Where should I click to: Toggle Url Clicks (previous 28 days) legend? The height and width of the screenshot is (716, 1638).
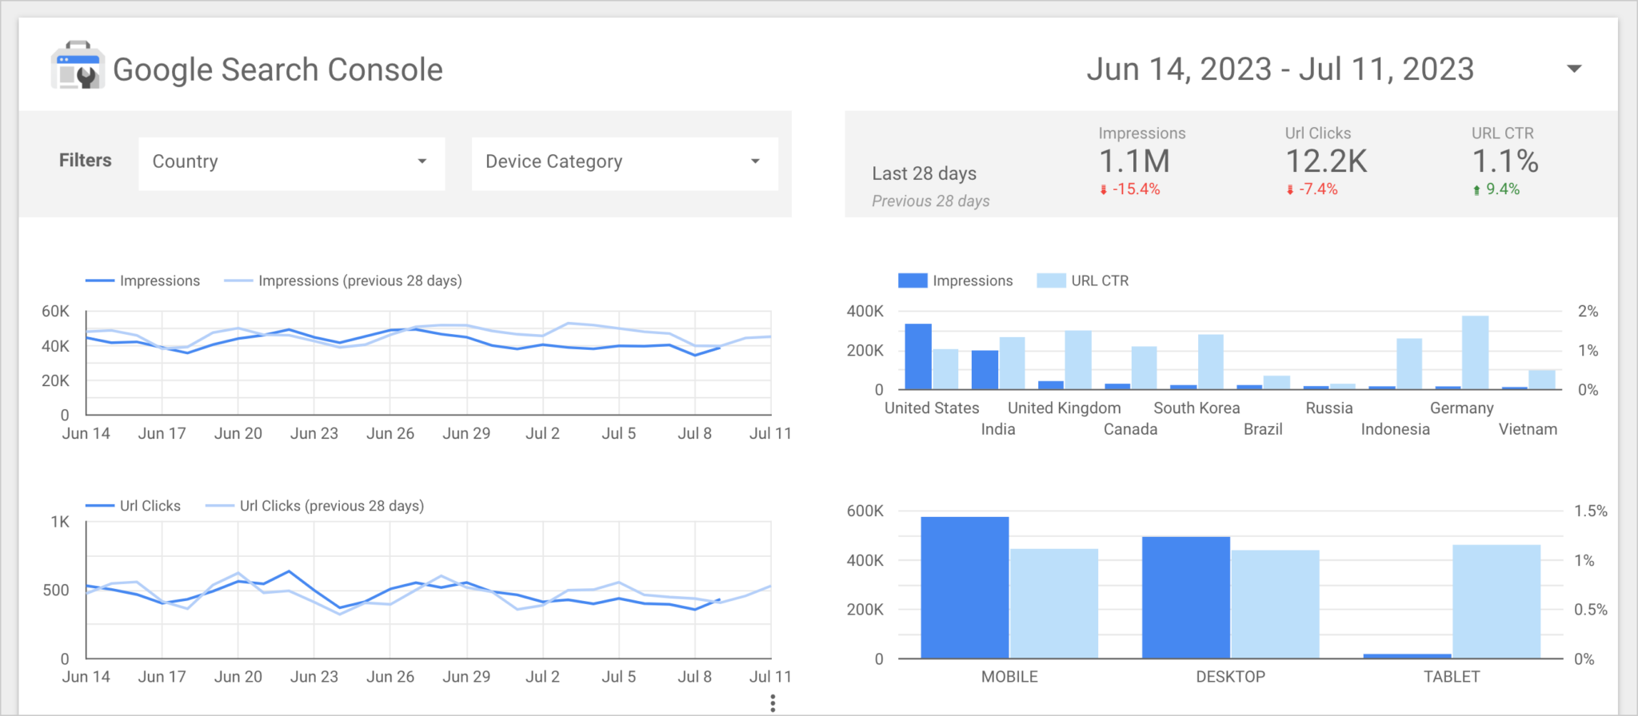click(315, 506)
